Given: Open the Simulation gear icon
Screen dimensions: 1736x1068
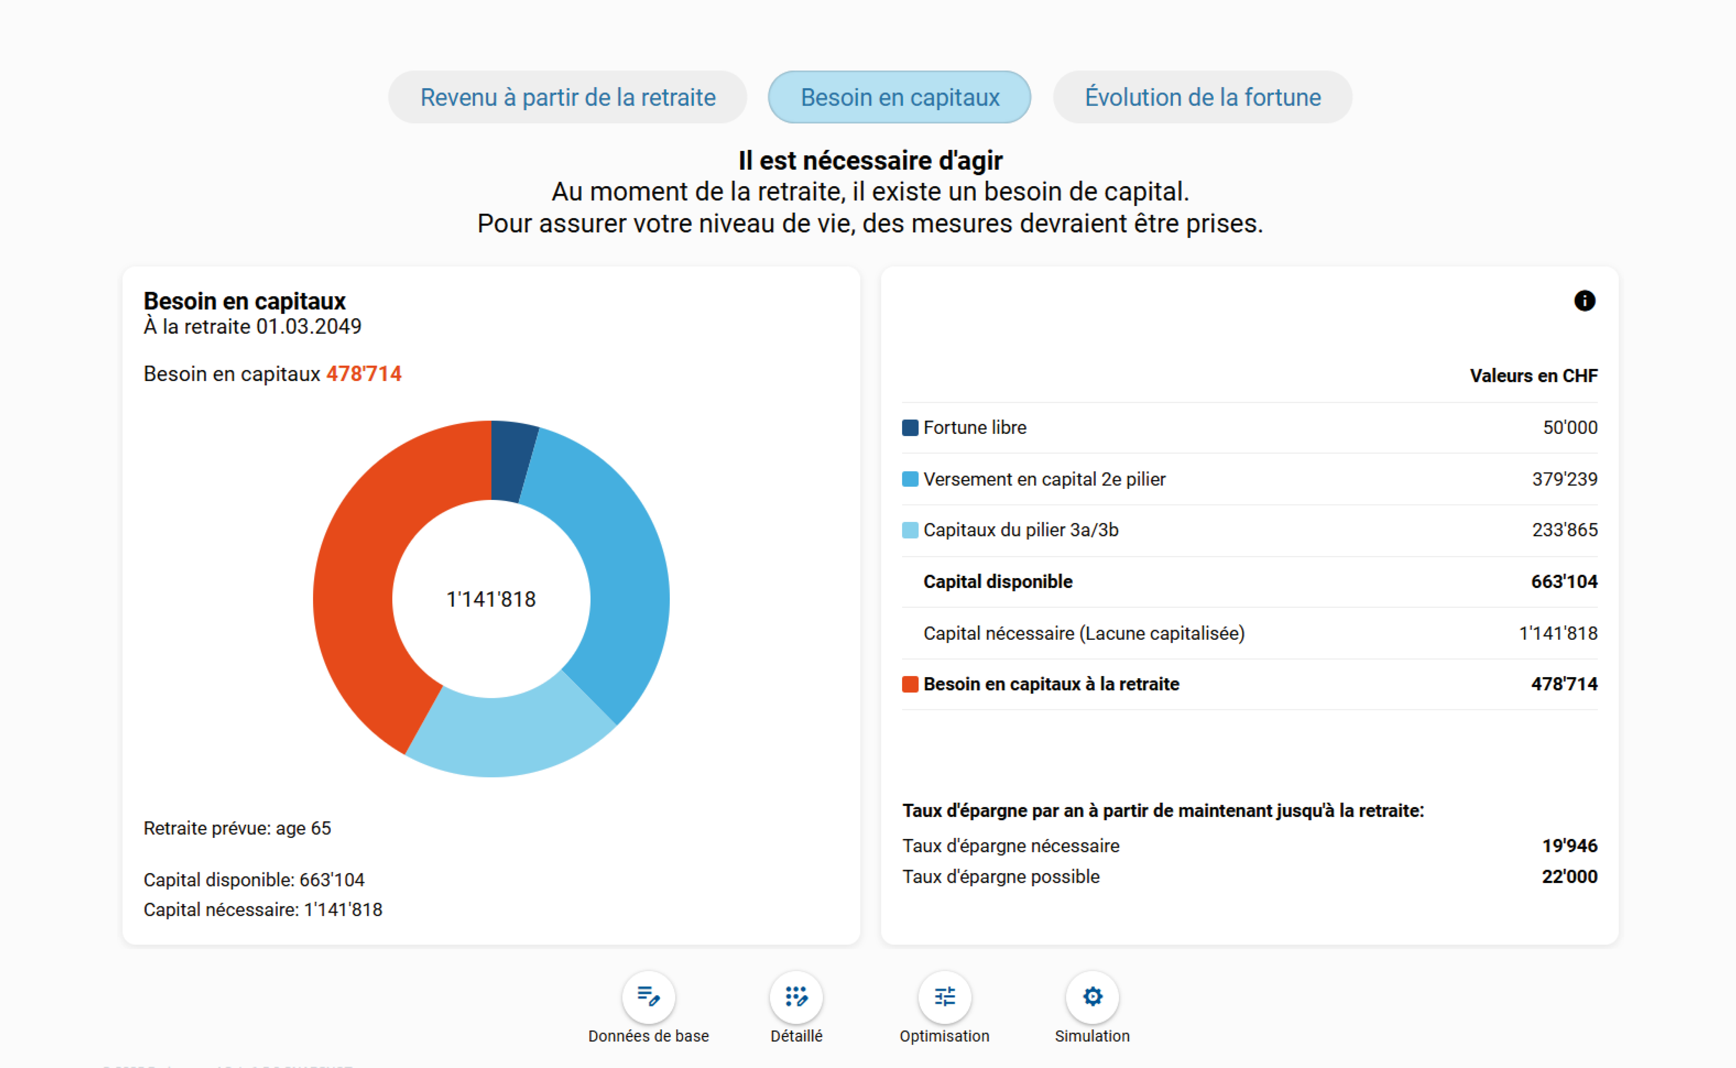Looking at the screenshot, I should pos(1092,997).
